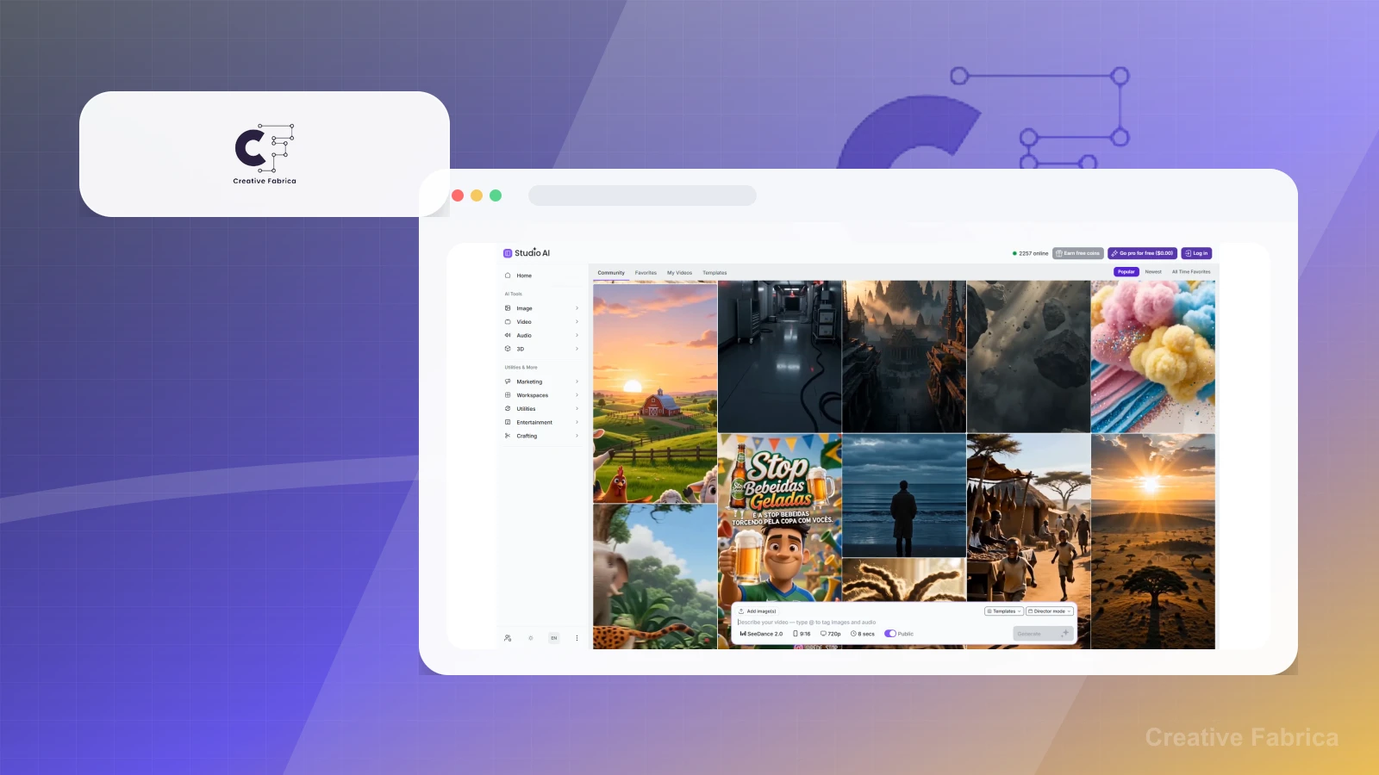Open the three-dot more menu in sidebar
Image resolution: width=1379 pixels, height=775 pixels.
(x=577, y=638)
